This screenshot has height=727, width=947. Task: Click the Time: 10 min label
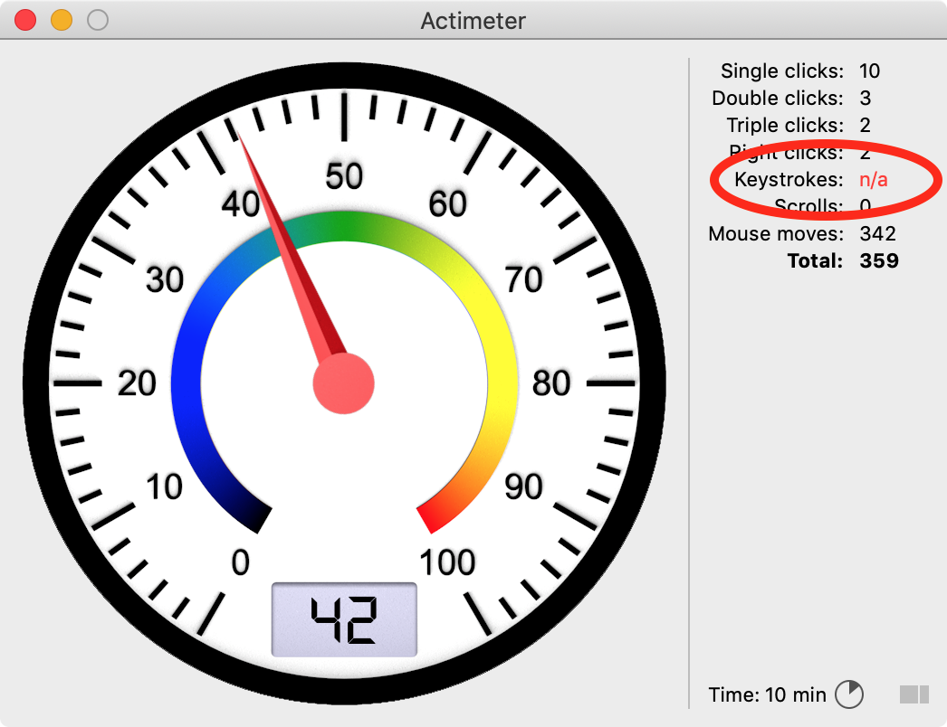tap(767, 694)
